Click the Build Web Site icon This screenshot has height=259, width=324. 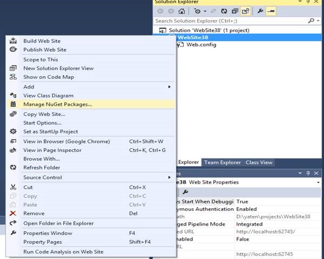click(x=13, y=40)
